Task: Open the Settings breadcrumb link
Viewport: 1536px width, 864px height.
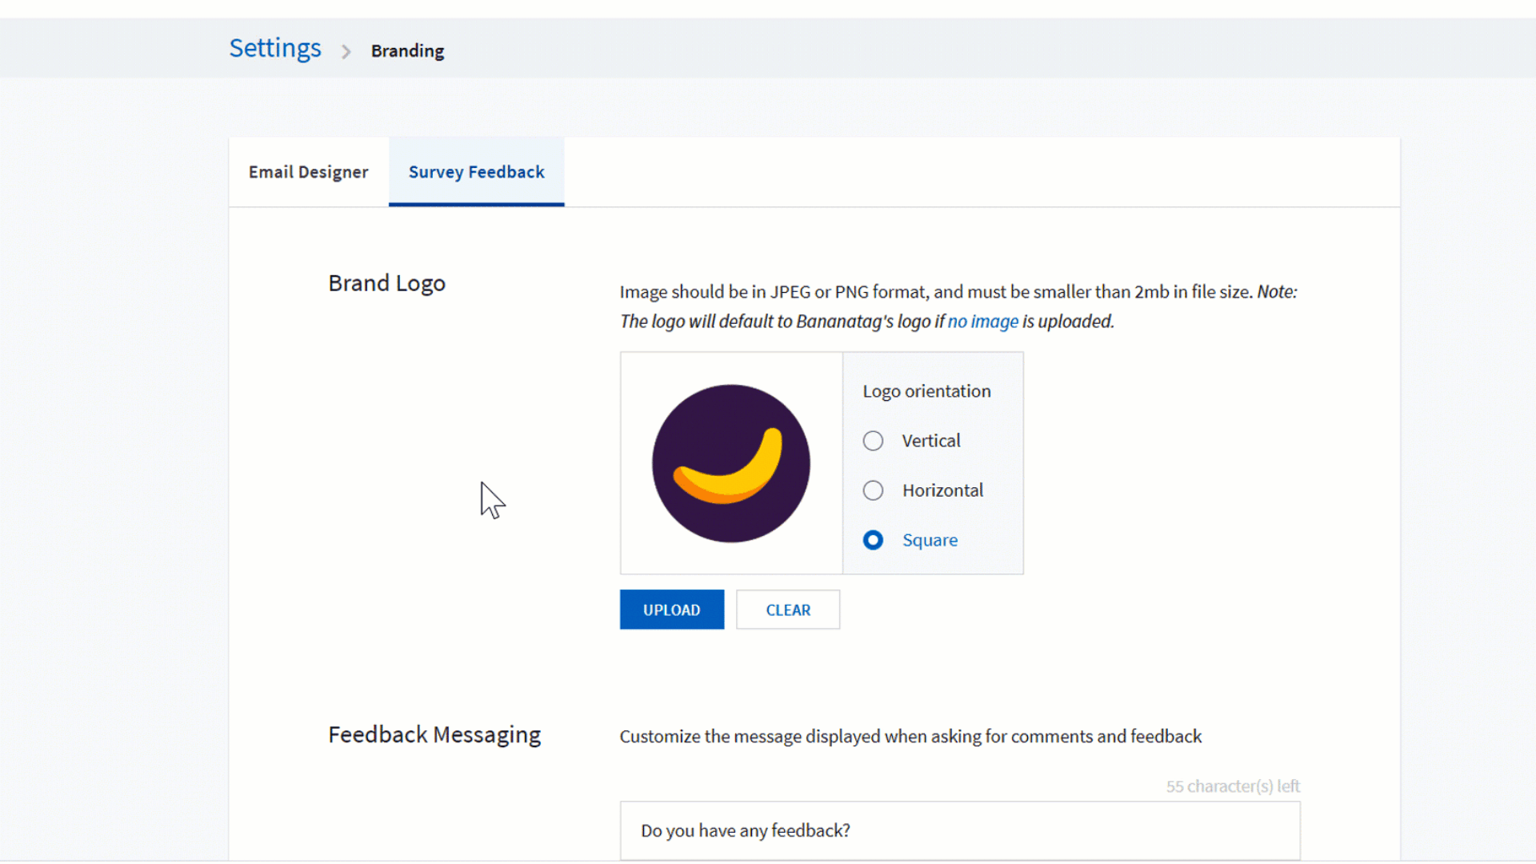Action: coord(275,48)
